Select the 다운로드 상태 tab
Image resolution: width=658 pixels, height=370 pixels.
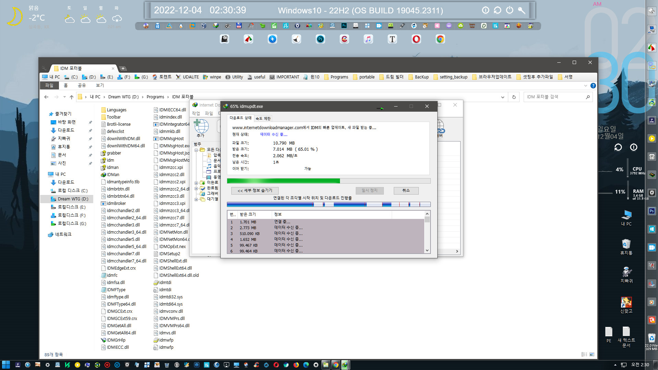pos(241,118)
